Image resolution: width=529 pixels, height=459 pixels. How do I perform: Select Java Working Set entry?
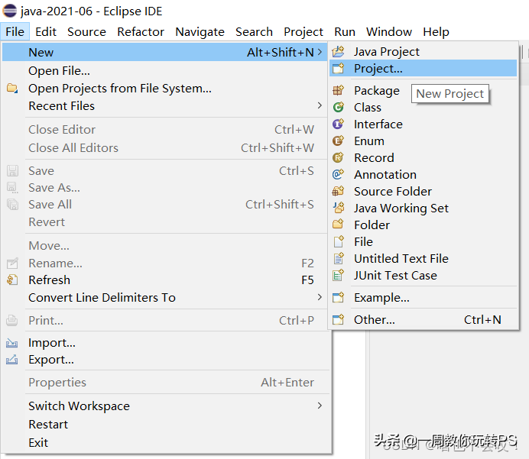coord(423,208)
